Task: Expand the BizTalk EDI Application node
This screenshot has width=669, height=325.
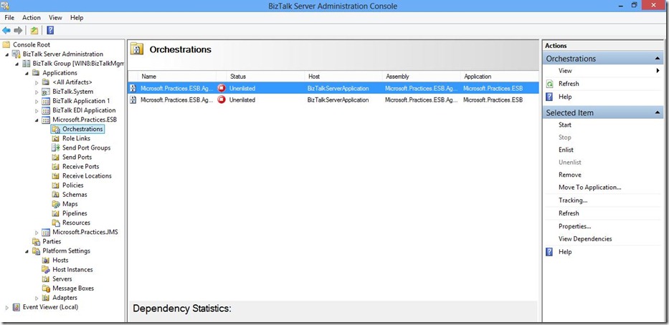Action: point(37,110)
